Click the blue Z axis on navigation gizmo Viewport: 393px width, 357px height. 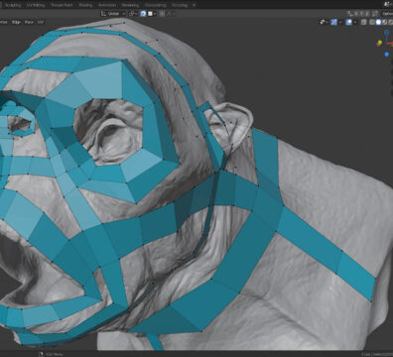pyautogui.click(x=387, y=32)
